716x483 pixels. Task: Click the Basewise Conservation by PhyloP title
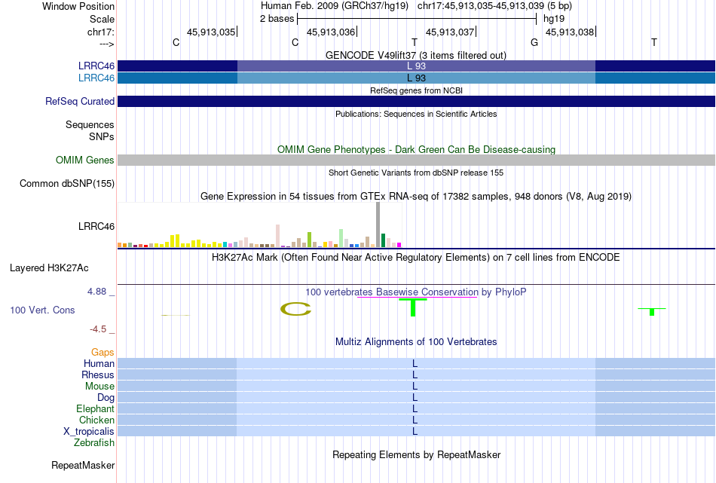coord(415,292)
